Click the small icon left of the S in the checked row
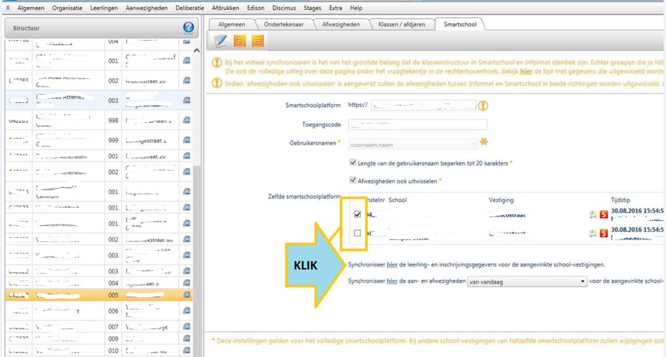The height and width of the screenshot is (357, 667). pyautogui.click(x=593, y=214)
